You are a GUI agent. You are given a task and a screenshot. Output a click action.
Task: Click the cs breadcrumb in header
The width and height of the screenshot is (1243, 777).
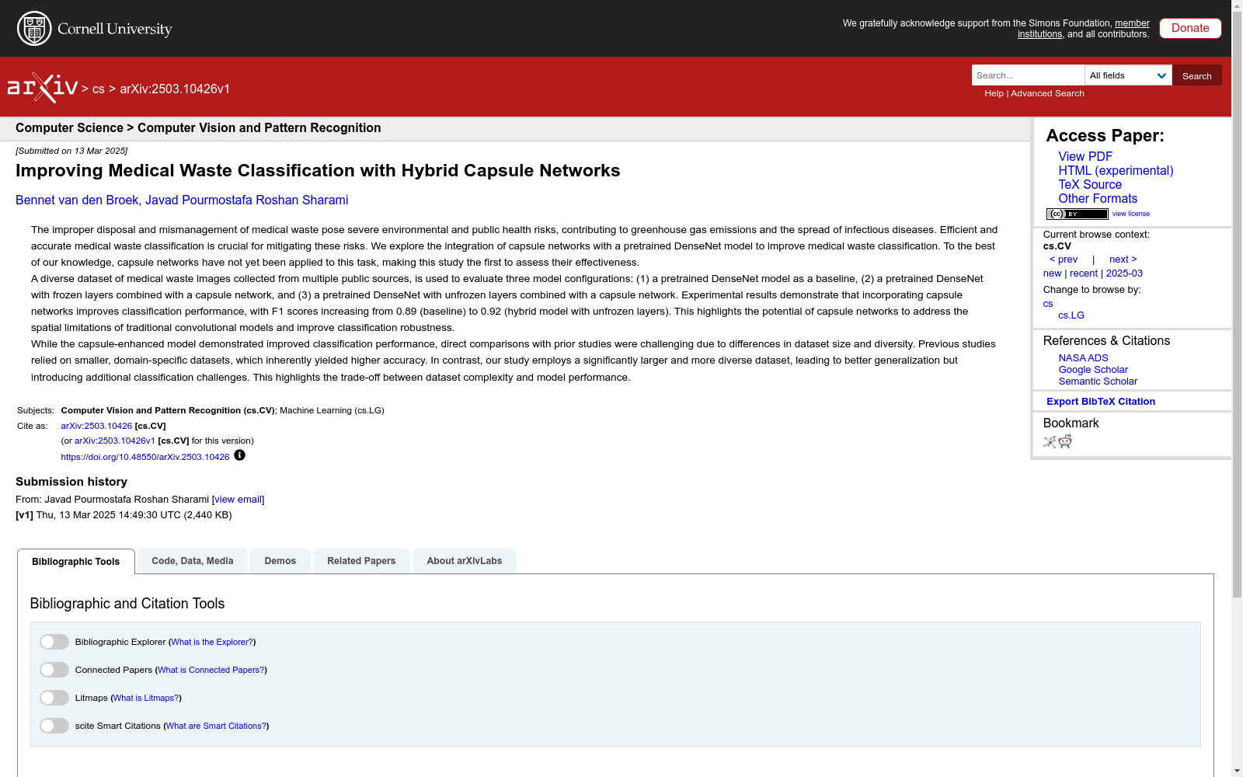[x=99, y=89]
